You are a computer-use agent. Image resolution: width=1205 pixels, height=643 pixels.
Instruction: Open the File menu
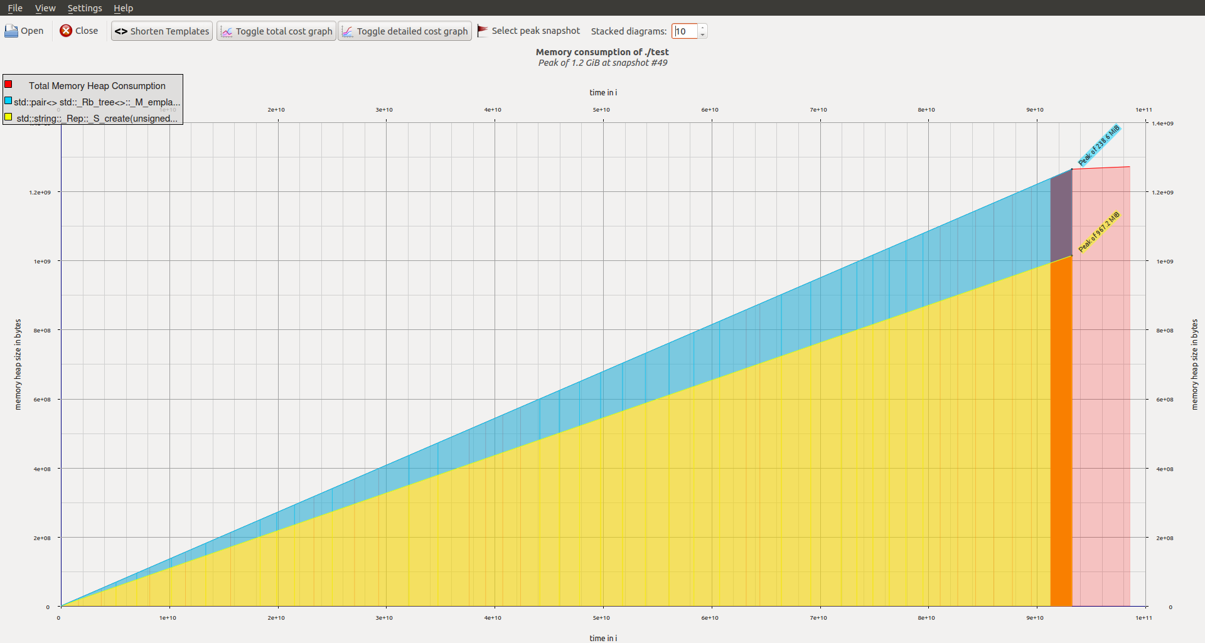click(15, 8)
